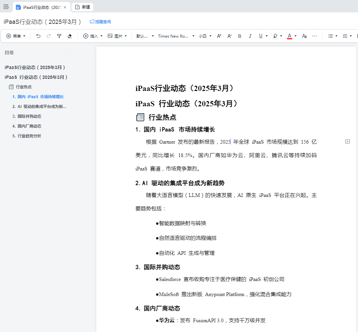The image size is (358, 332).
Task: Select the format painter tool
Action: pos(59,36)
